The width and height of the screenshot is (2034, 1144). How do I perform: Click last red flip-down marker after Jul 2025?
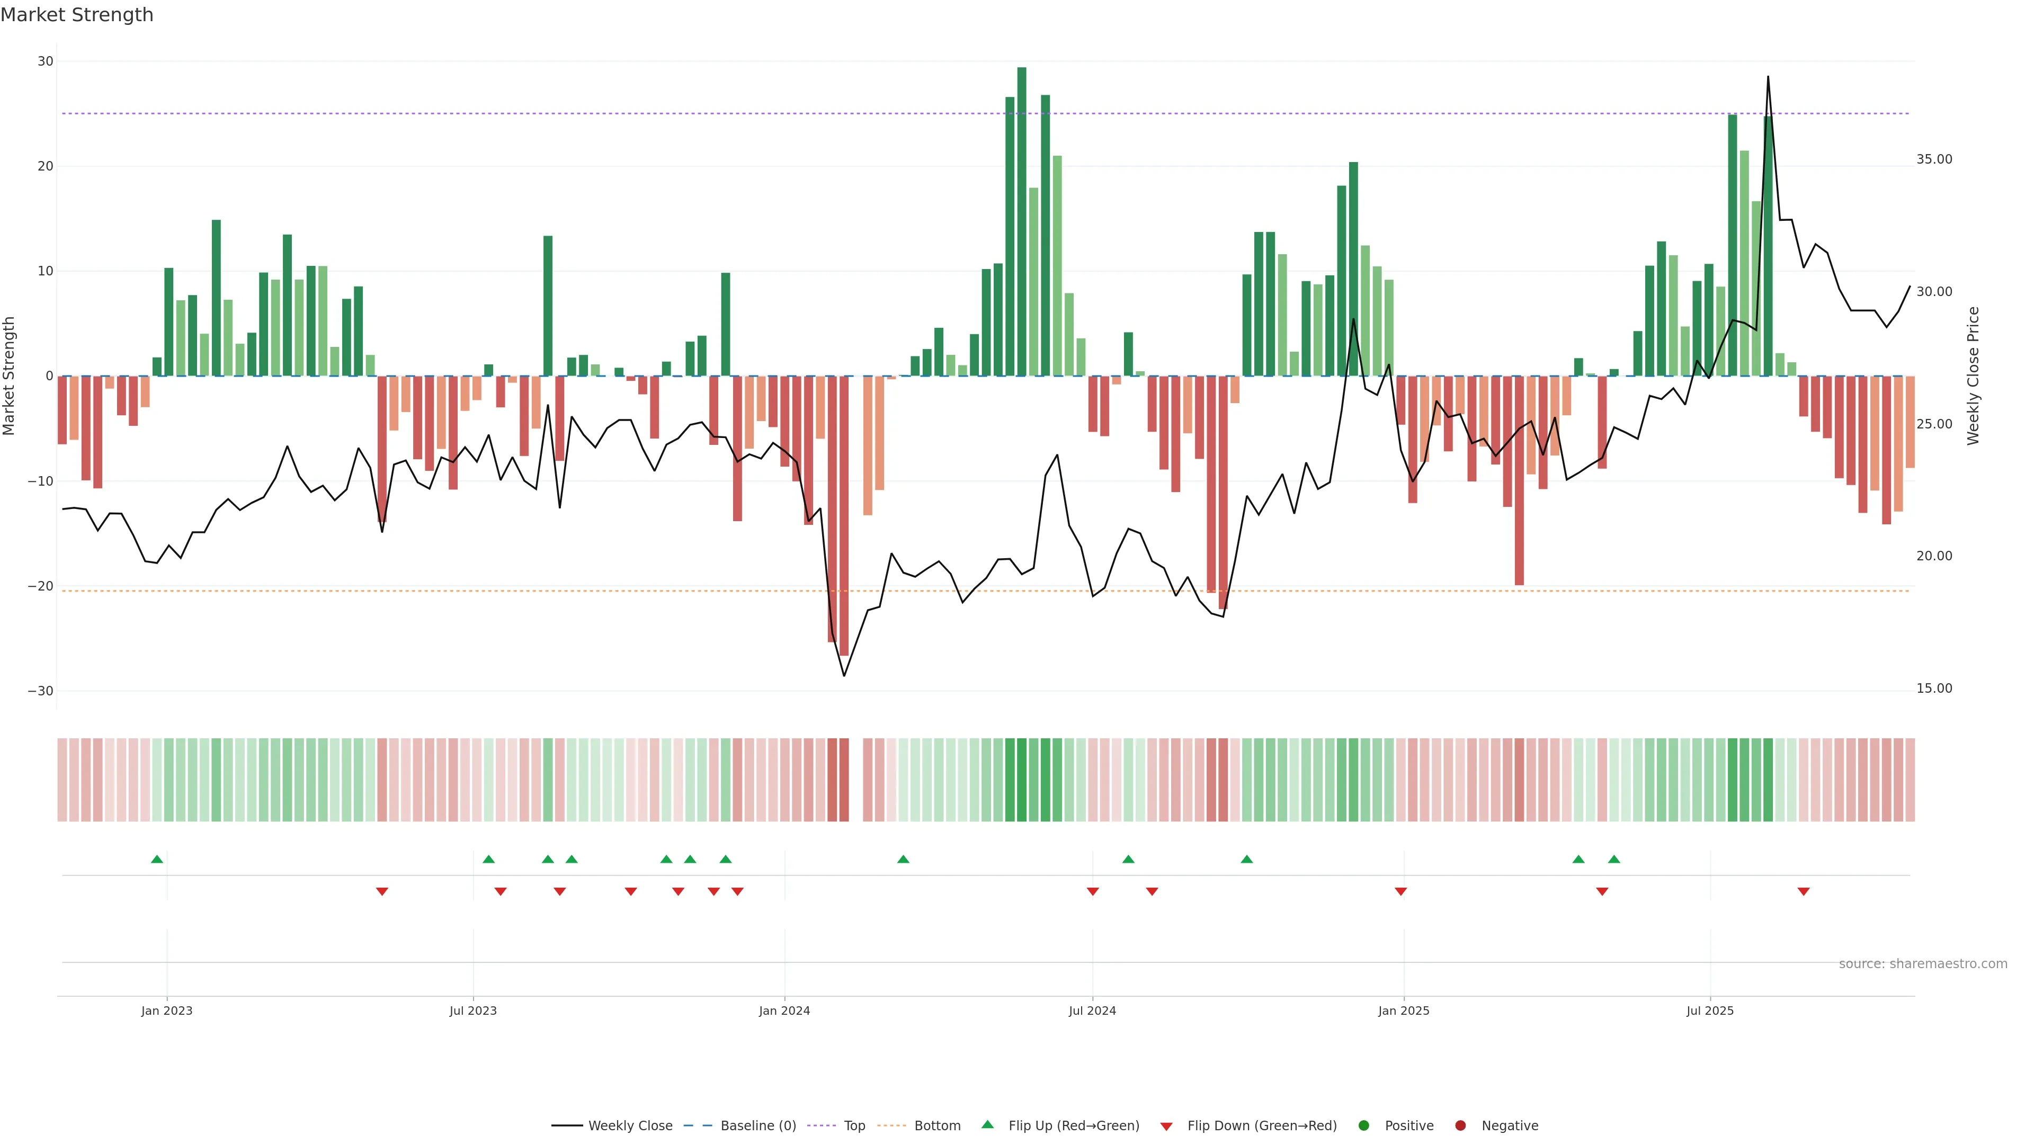[x=1804, y=891]
